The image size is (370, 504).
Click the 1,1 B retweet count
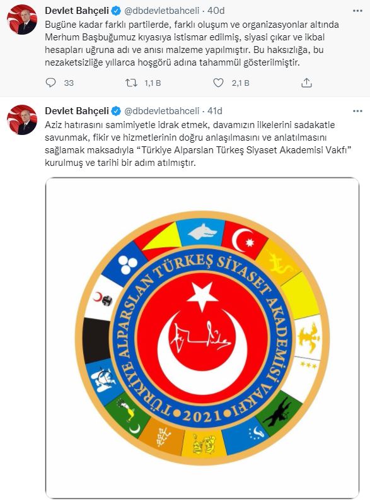point(153,83)
